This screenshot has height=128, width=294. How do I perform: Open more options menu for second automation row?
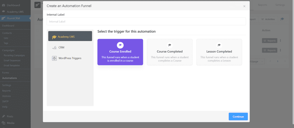click(x=281, y=50)
